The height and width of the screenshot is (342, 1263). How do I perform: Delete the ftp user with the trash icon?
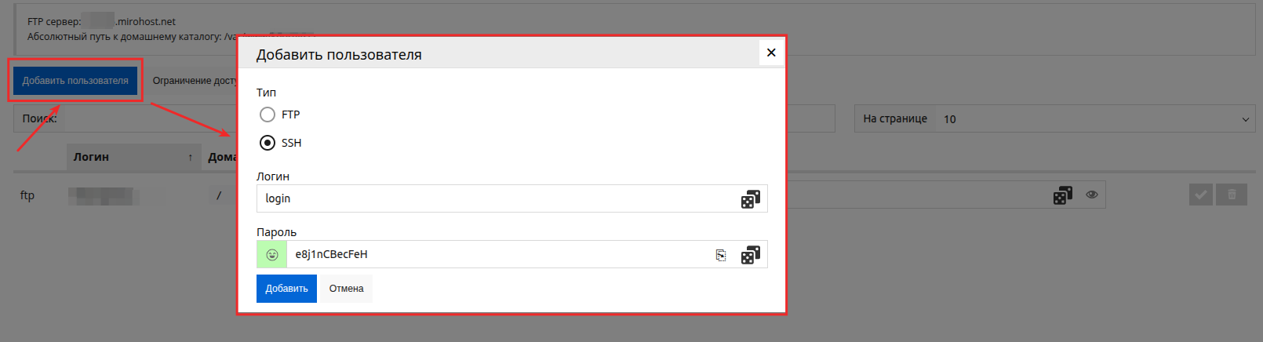1232,195
